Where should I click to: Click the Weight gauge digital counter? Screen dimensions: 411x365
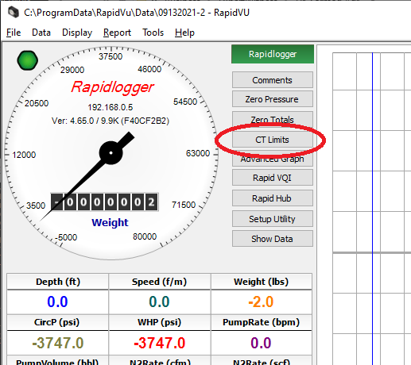[105, 202]
